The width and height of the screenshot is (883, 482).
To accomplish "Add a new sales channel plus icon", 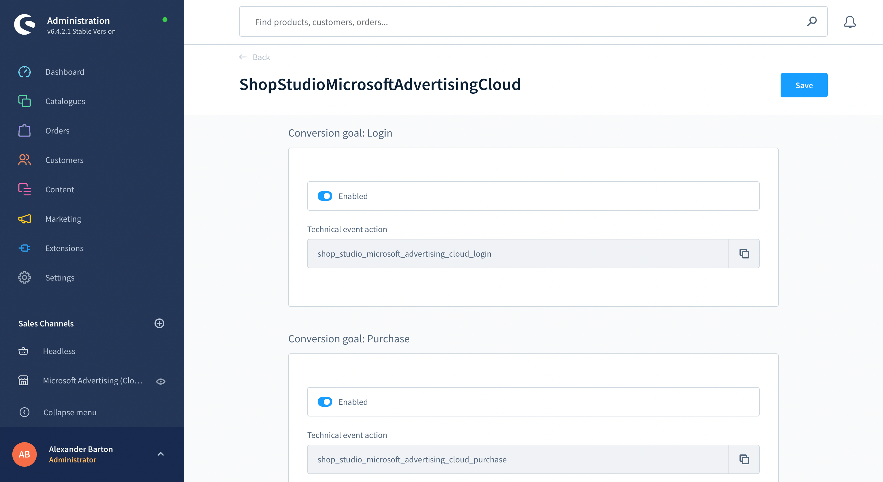I will coord(159,323).
